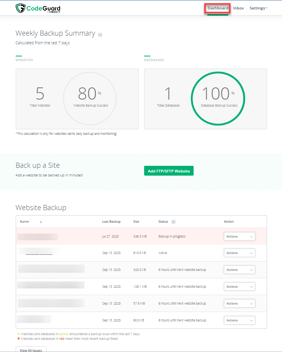Open the Dashboard tab
This screenshot has height=352, width=282.
pyautogui.click(x=218, y=8)
